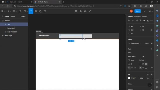160x90 pixels.
Task: Open the help question mark button
Action: 149,85
